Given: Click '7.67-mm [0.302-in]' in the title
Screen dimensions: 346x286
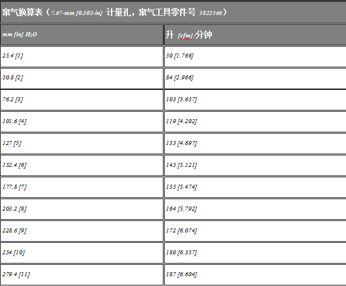Looking at the screenshot, I should pos(77,13).
